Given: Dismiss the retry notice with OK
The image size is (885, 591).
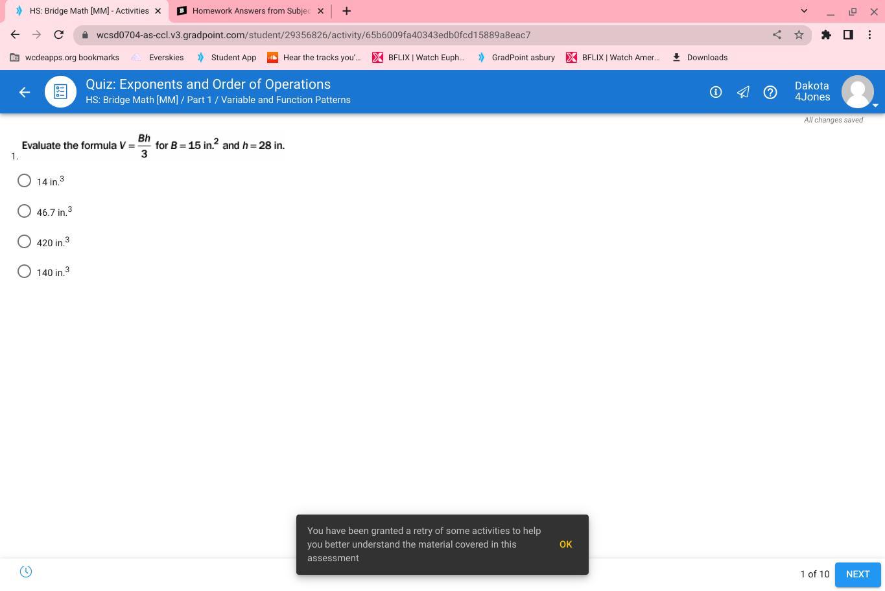Looking at the screenshot, I should pyautogui.click(x=565, y=544).
